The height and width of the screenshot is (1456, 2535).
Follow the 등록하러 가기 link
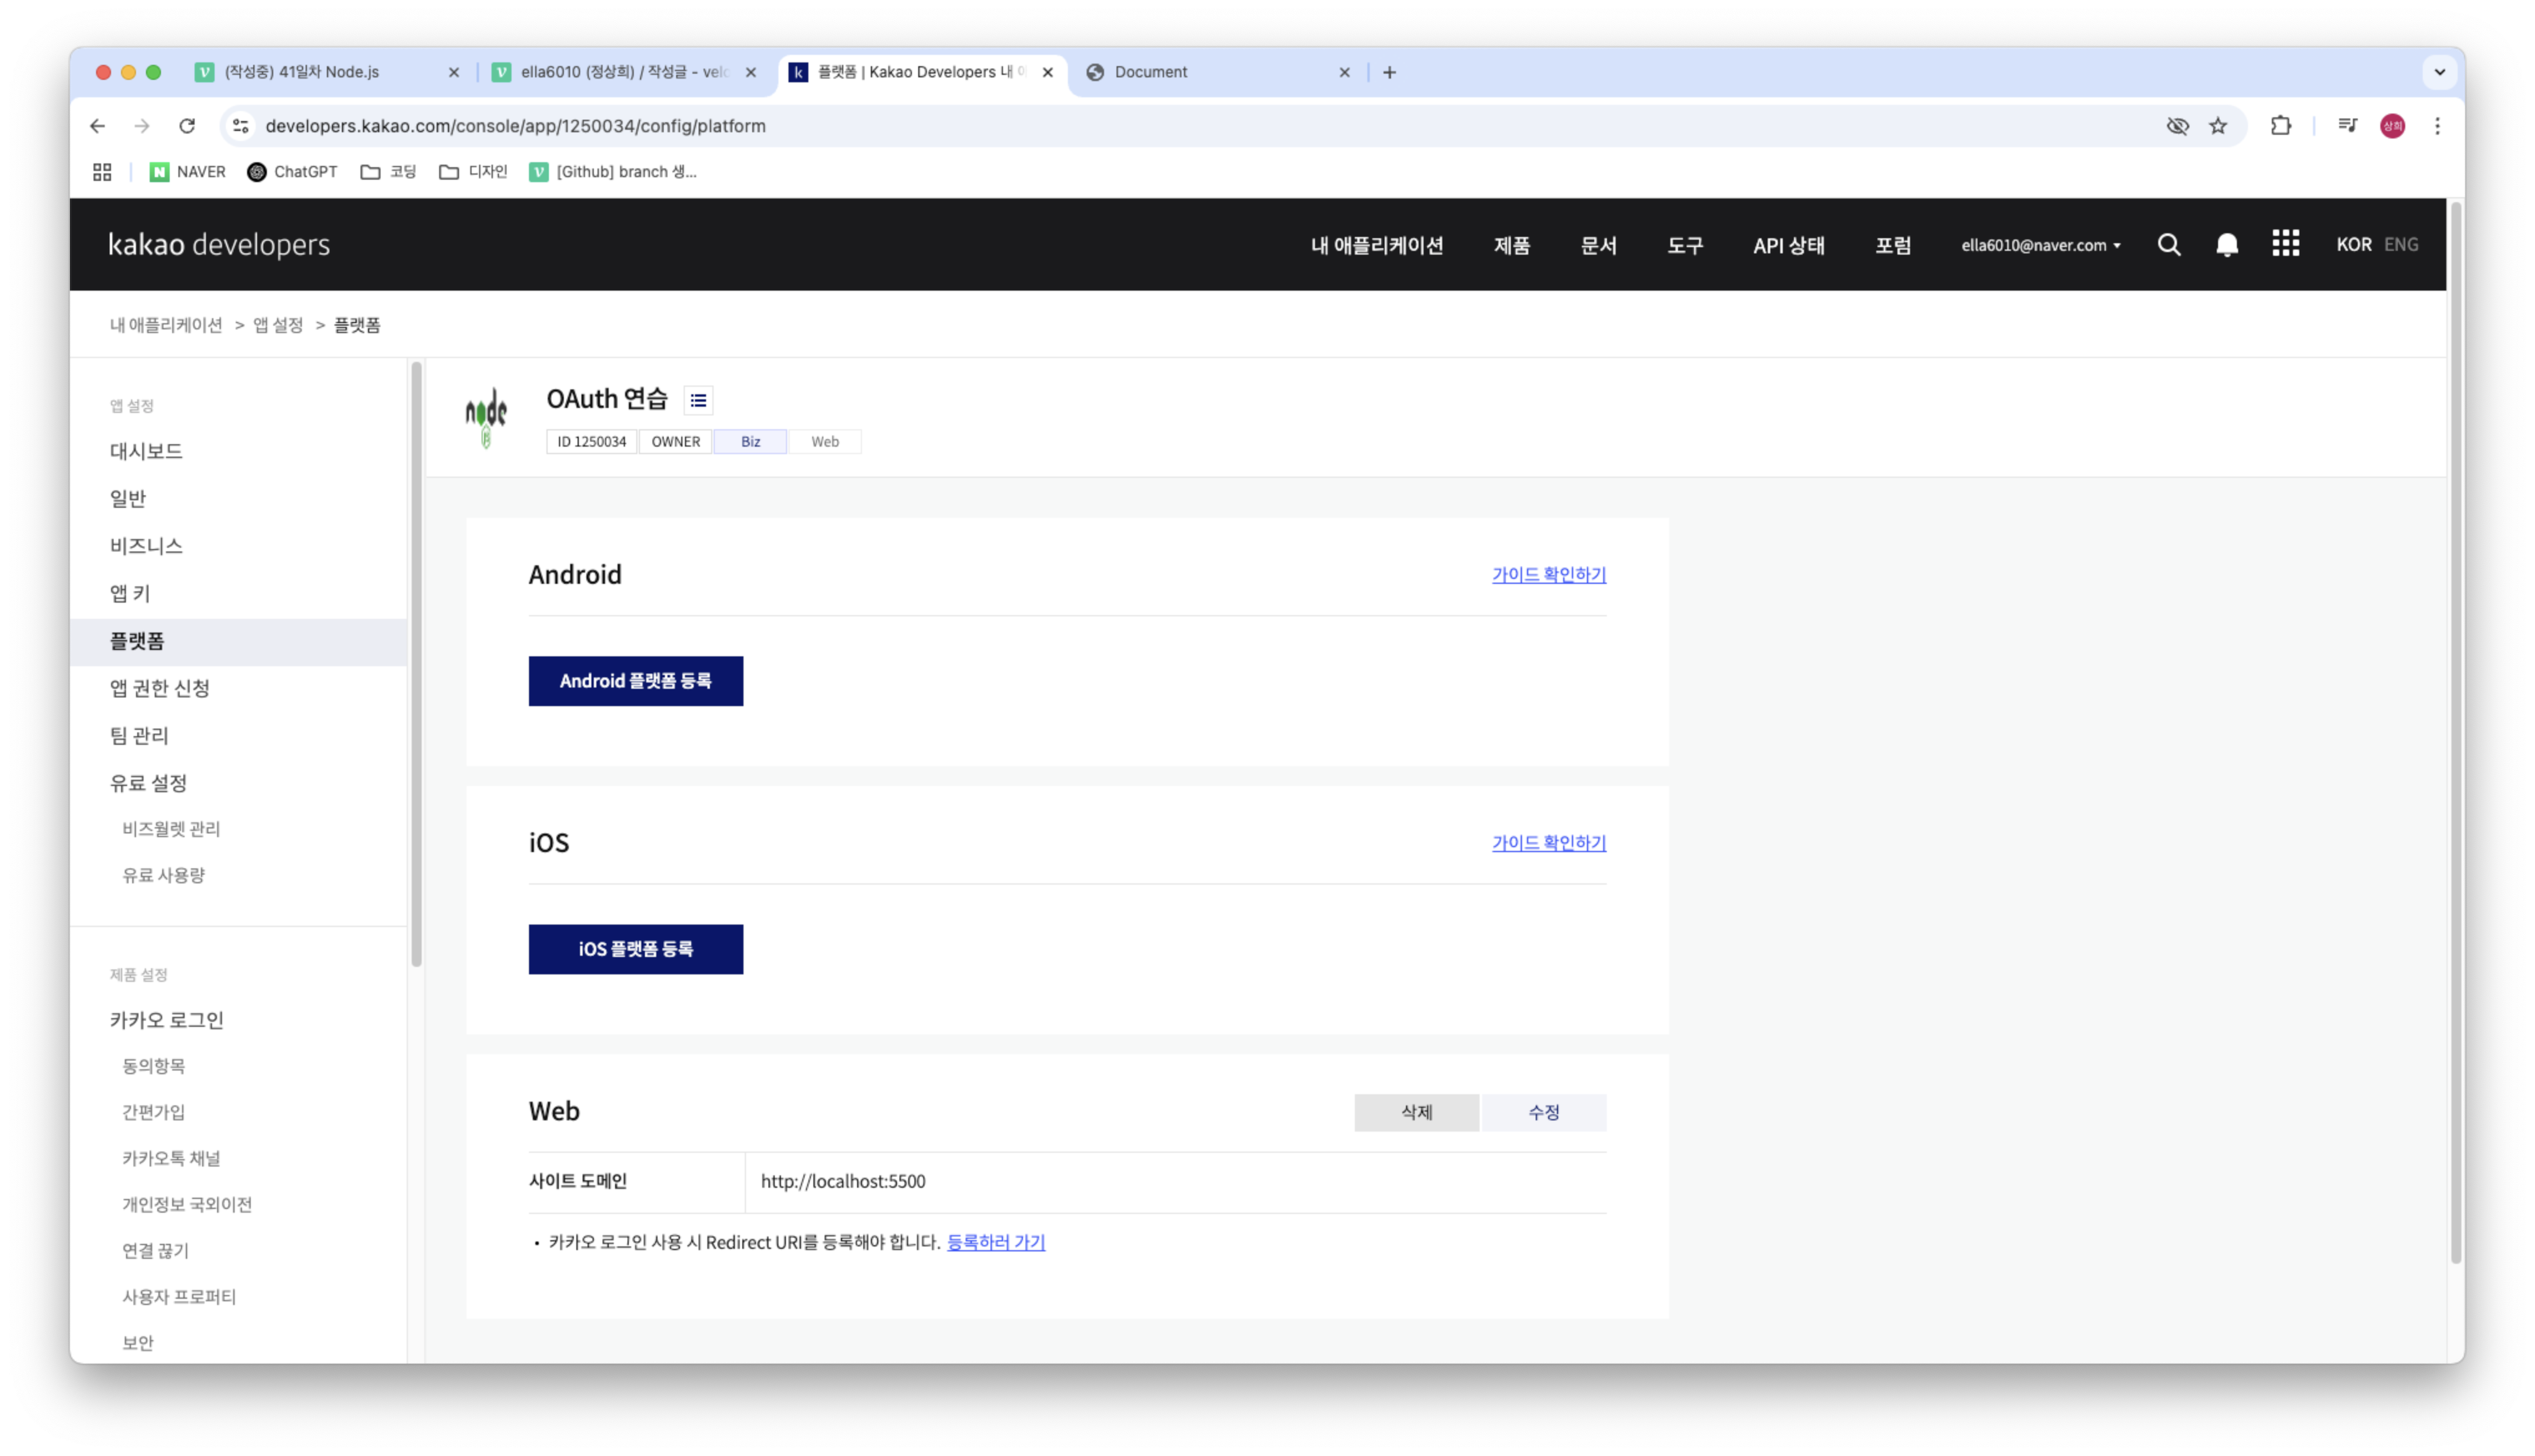[x=996, y=1242]
